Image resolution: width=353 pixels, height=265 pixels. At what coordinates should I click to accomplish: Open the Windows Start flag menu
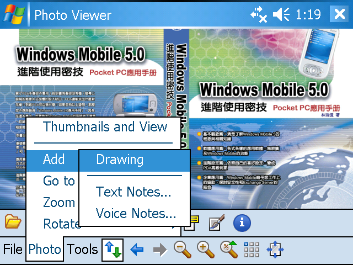[14, 14]
